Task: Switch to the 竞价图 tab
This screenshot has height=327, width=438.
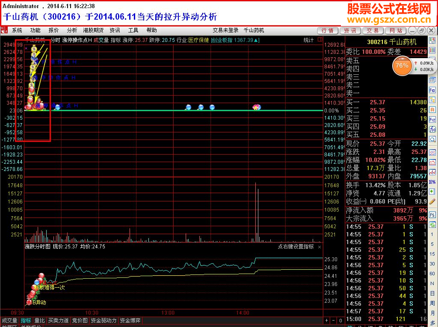Action: [80, 320]
